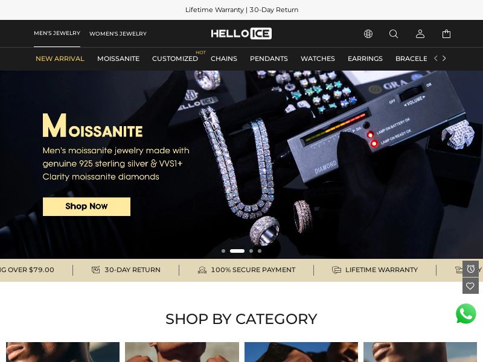This screenshot has width=483, height=362.
Task: Open the Customized hot category menu
Action: pyautogui.click(x=175, y=59)
